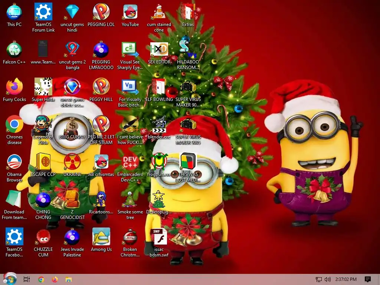Open the This PC desktop icon
Image resolution: width=380 pixels, height=285 pixels.
14,15
